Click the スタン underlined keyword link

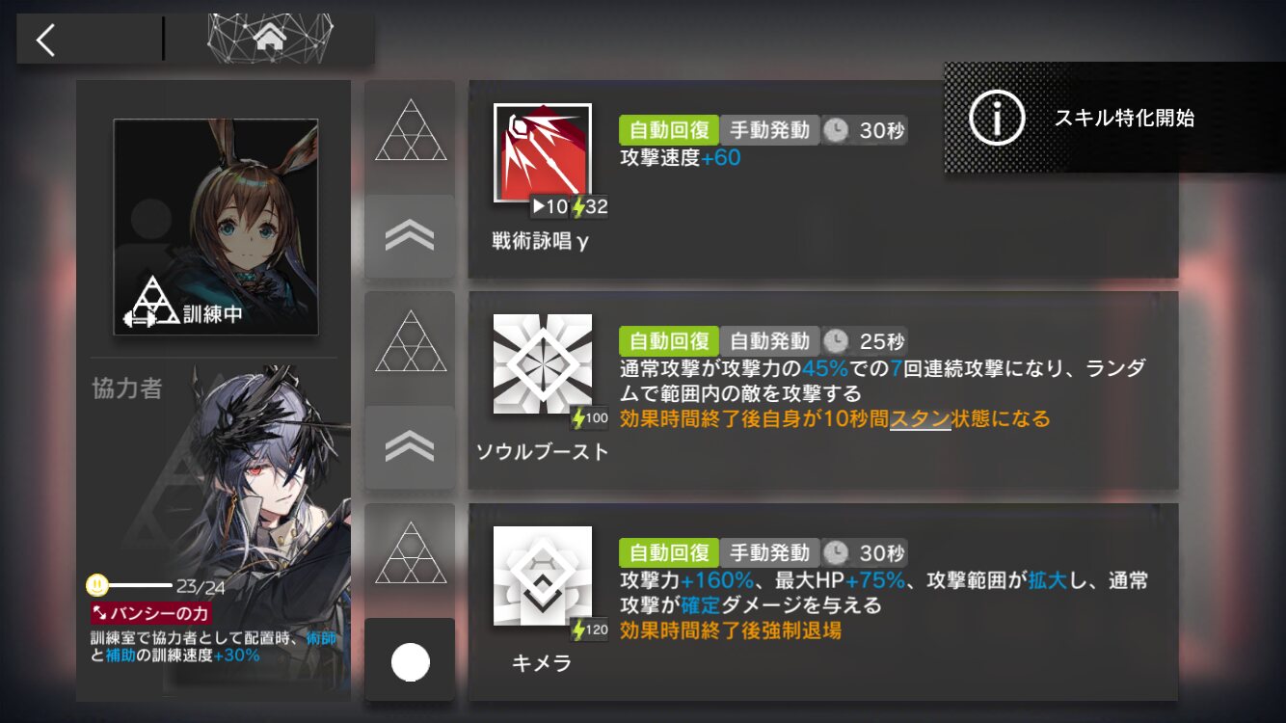921,419
